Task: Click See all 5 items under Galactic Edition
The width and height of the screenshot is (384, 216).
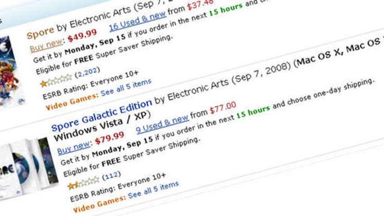Action: tap(153, 190)
